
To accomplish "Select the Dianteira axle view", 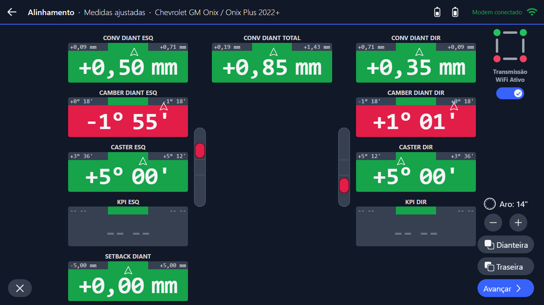I will 506,245.
